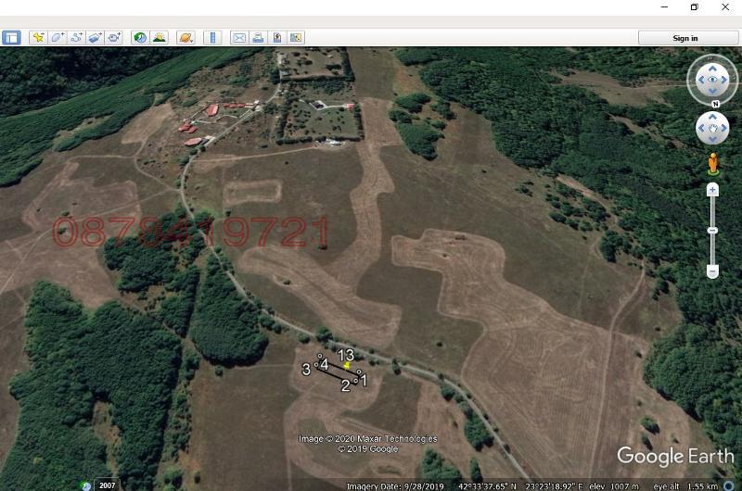742x491 pixels.
Task: Click the Sign in button
Action: tap(685, 38)
